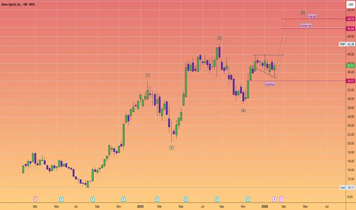Click the purple lightning event marker

[x=274, y=199]
